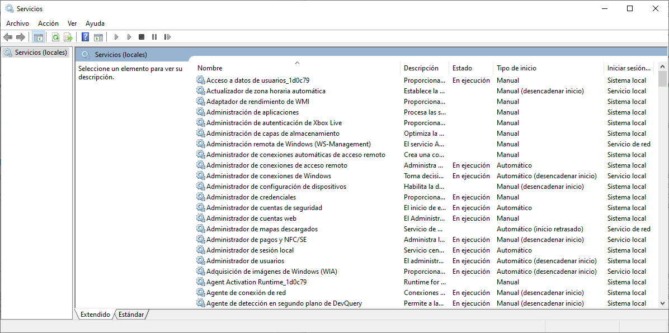The width and height of the screenshot is (669, 333).
Task: Toggle the show/hide action pane icon
Action: pos(98,37)
